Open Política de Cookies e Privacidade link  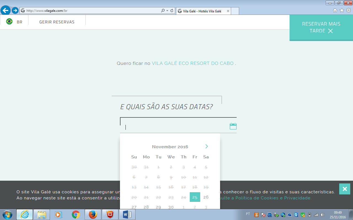coord(273,198)
